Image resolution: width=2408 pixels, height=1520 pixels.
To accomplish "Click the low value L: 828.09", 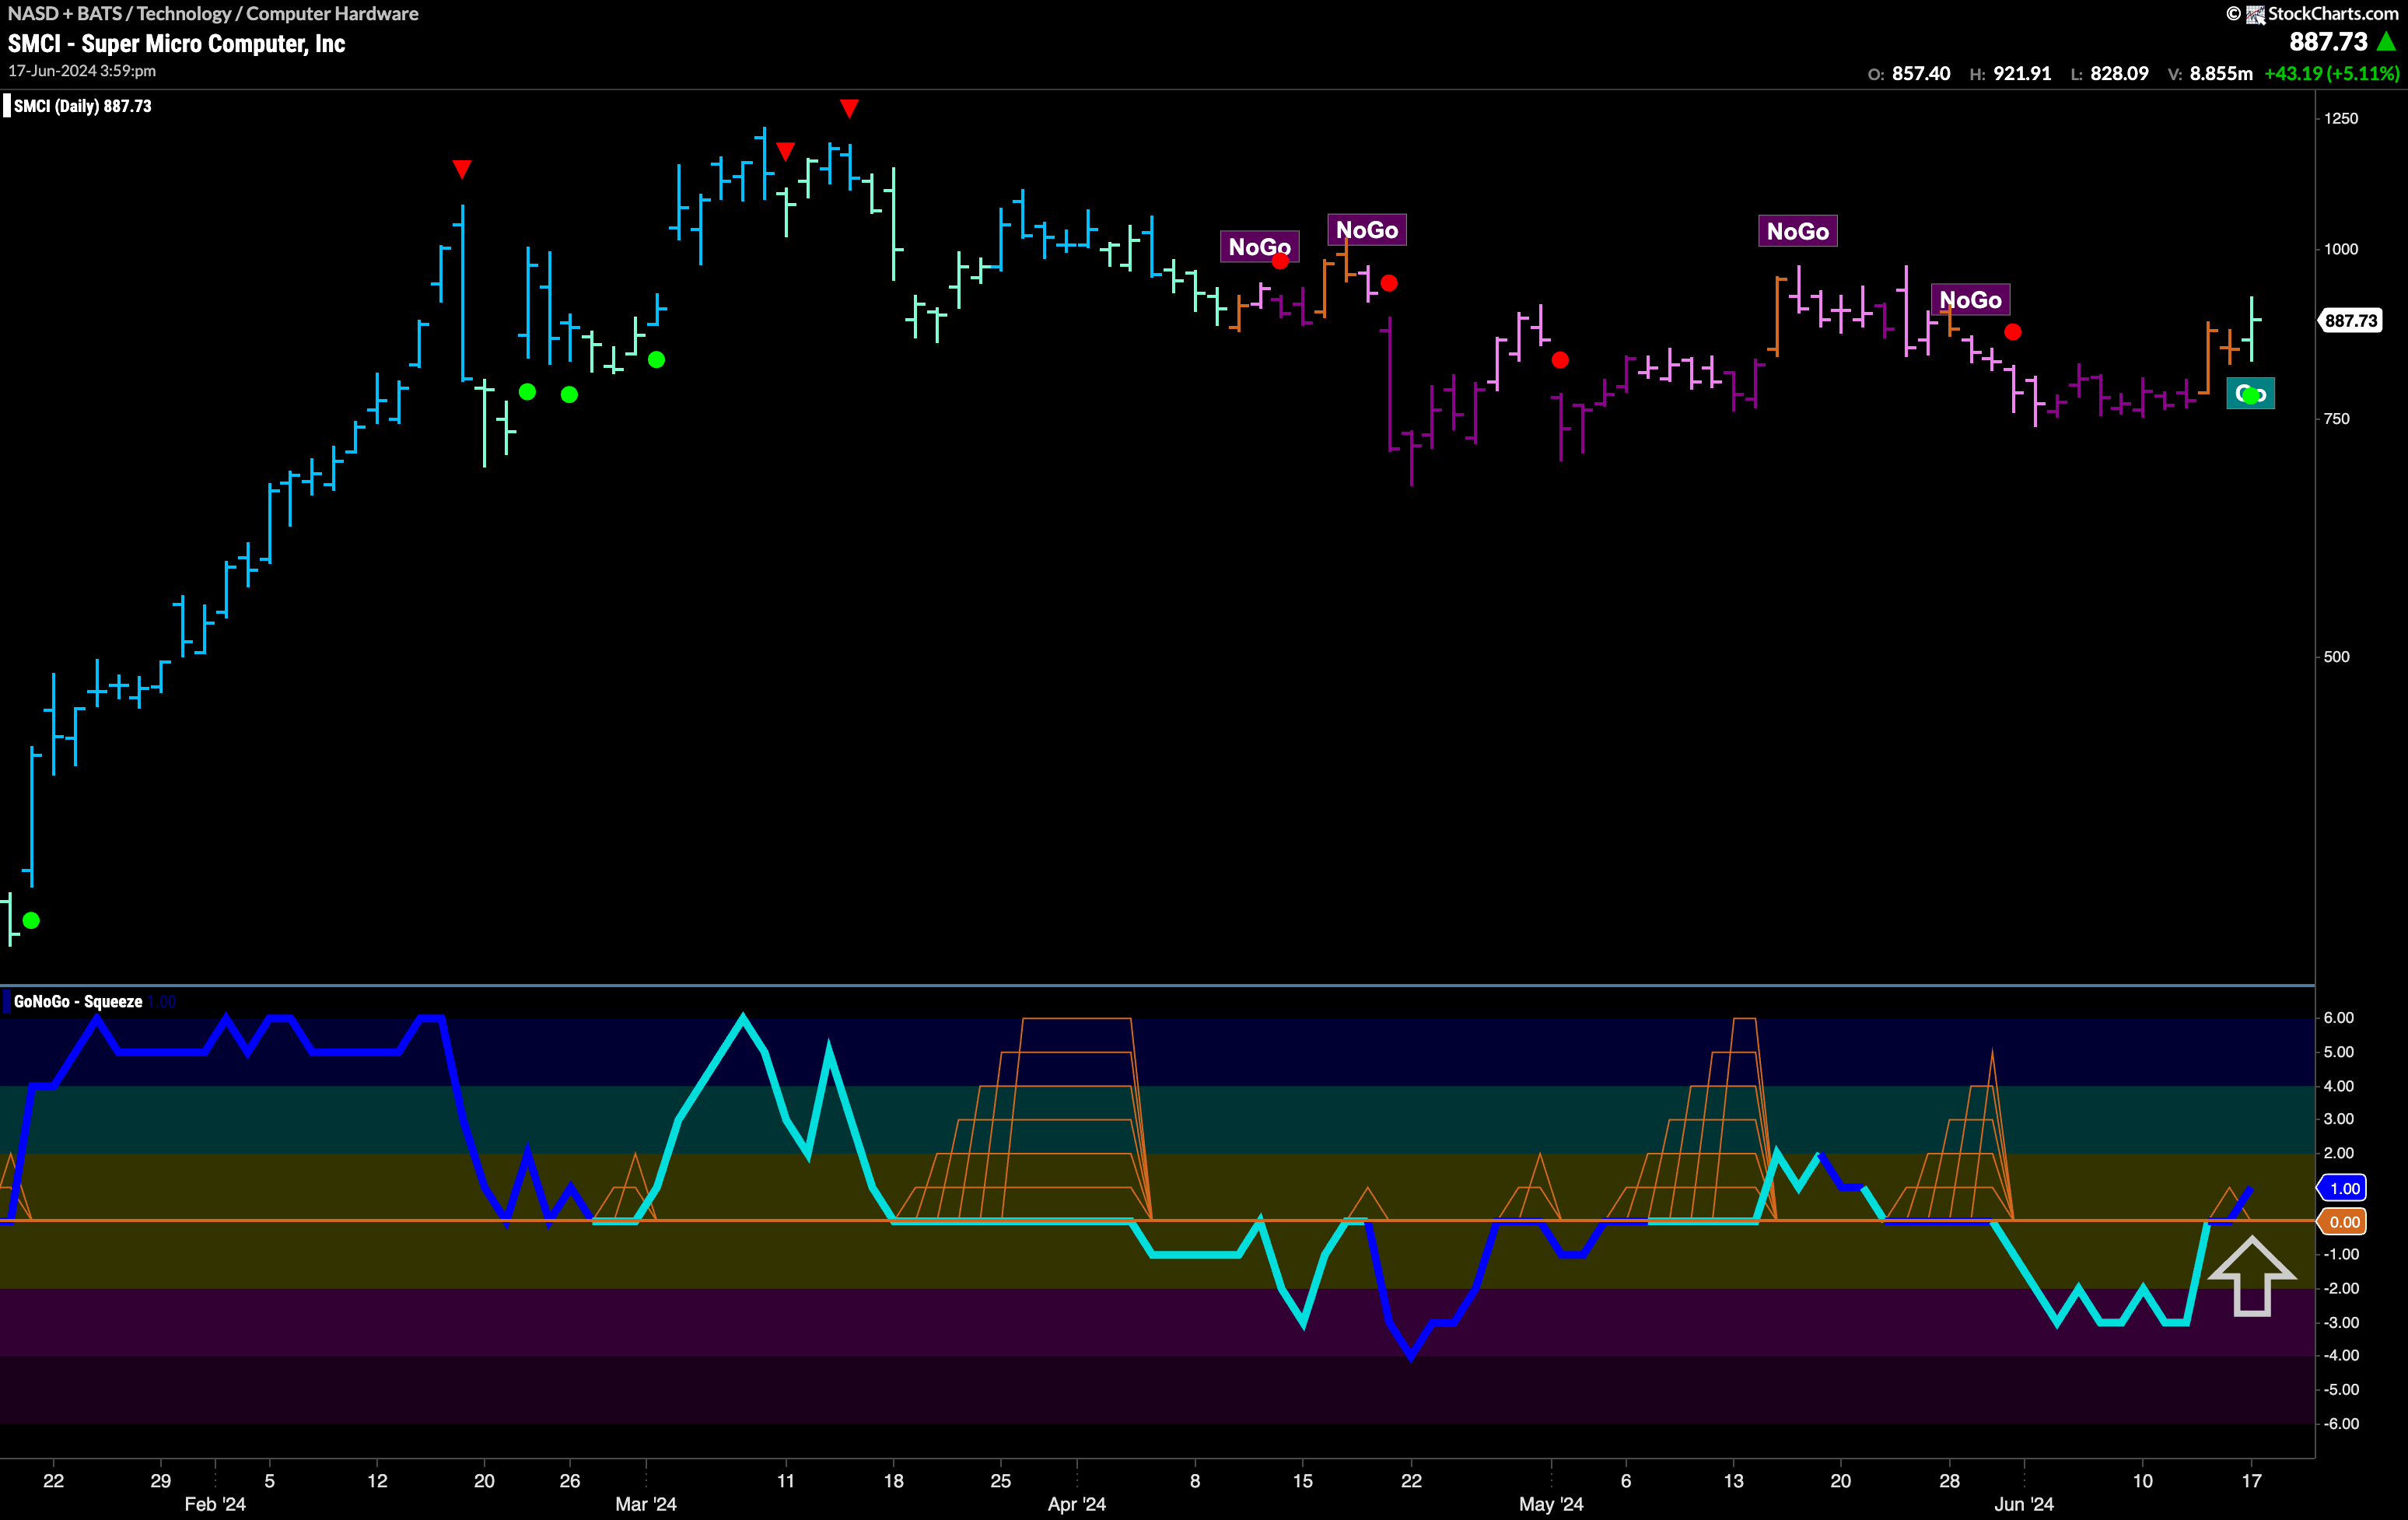I will pos(2109,73).
